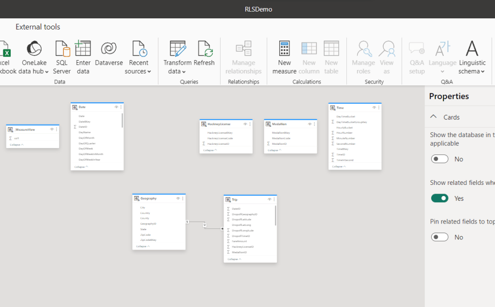Disable the Show related fields toggle

coord(439,198)
